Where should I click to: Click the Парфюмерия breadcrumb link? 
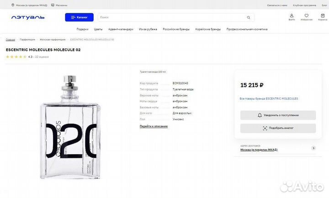[x=27, y=39]
